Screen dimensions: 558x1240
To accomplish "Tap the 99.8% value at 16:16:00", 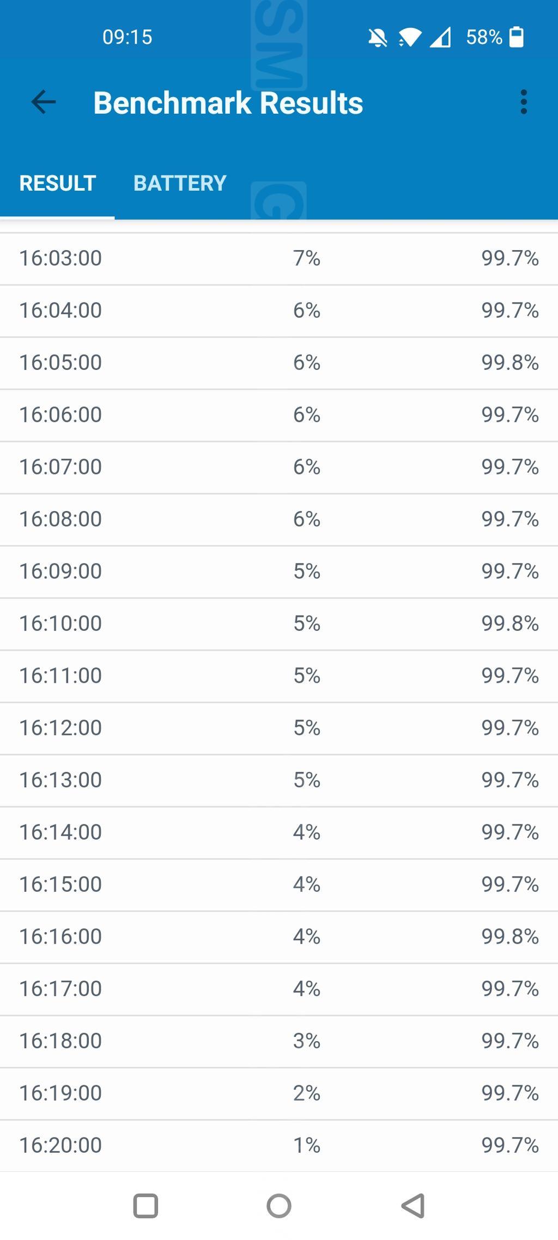I will point(510,937).
